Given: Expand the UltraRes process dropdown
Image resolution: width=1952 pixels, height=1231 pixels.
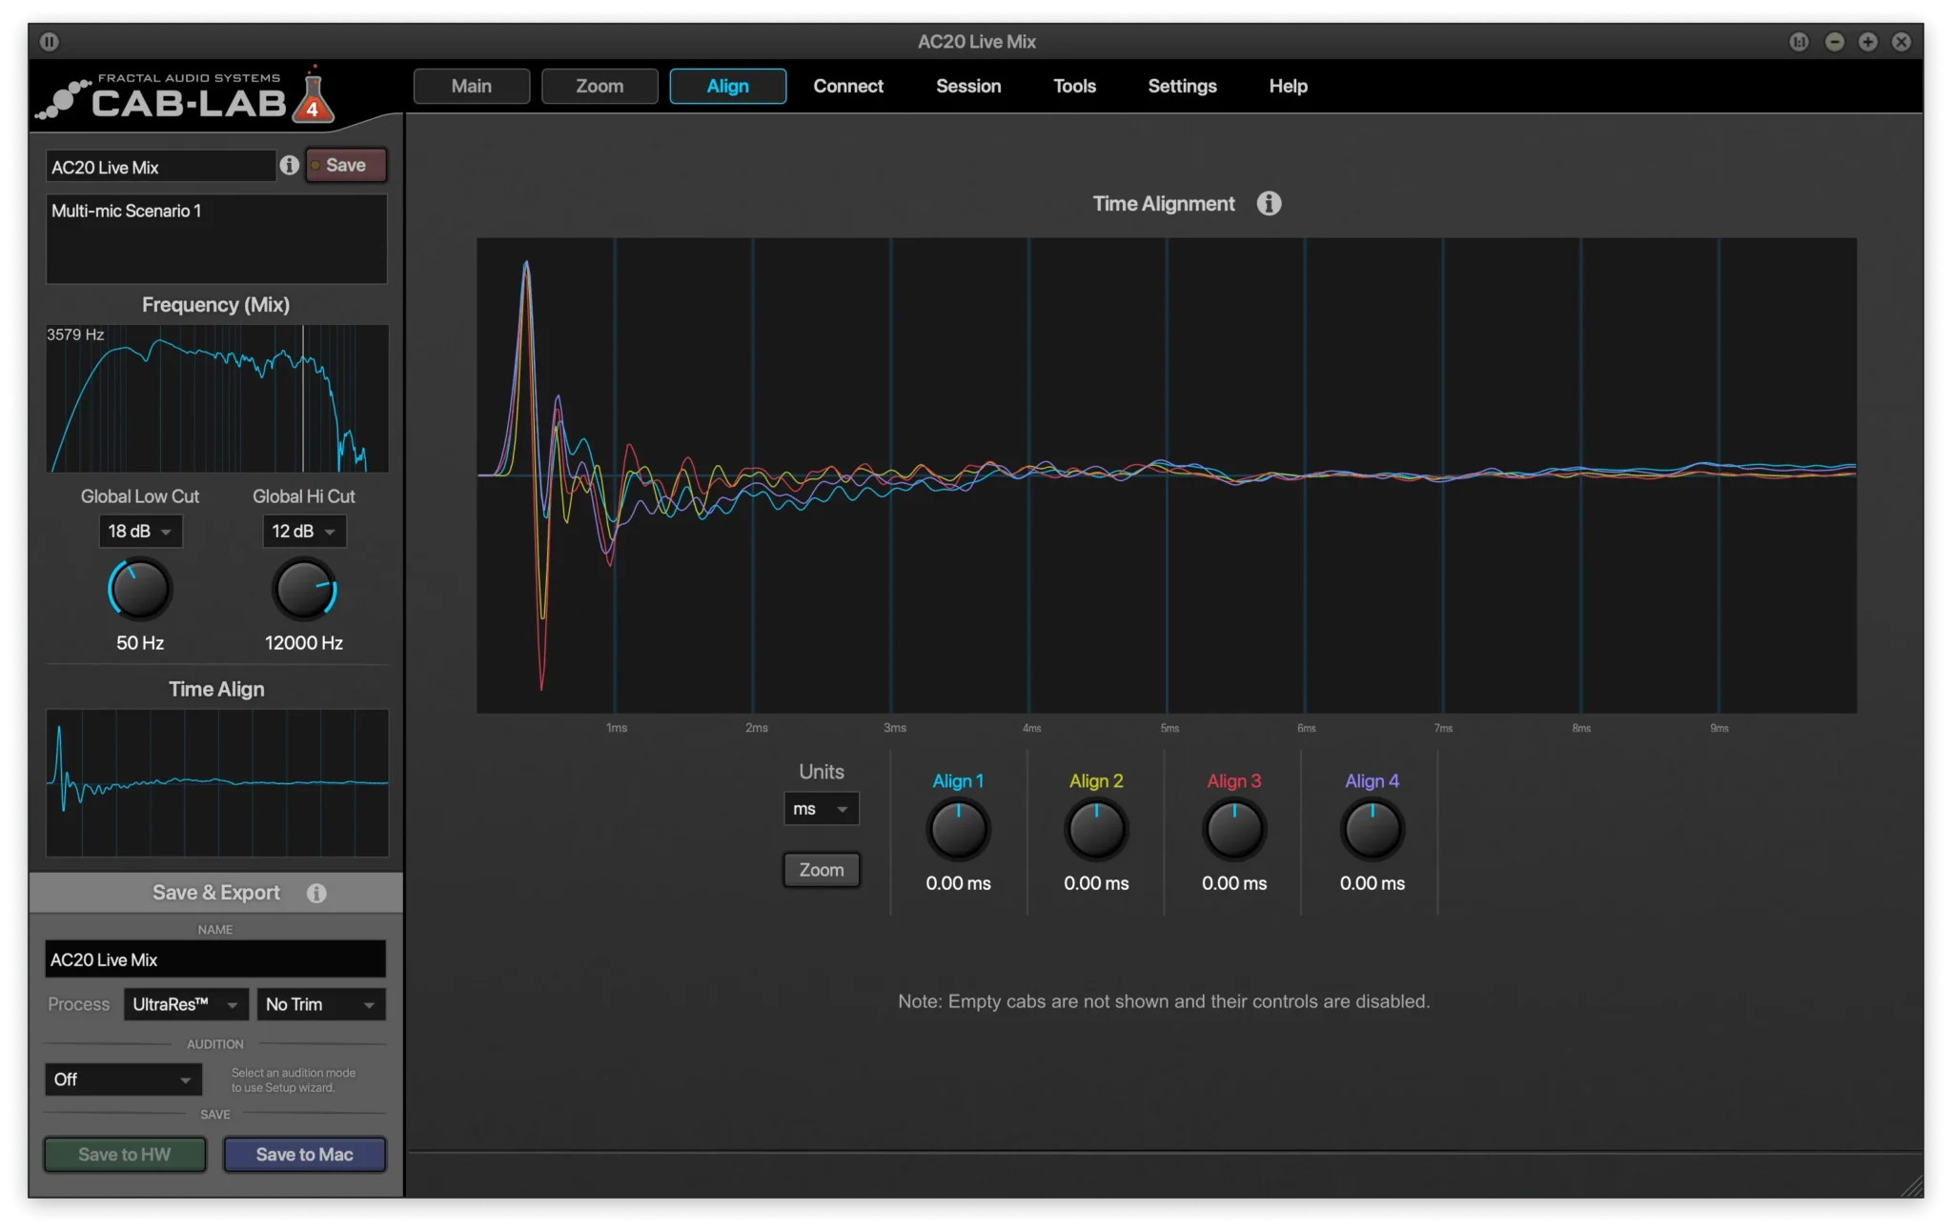Looking at the screenshot, I should pos(186,1004).
